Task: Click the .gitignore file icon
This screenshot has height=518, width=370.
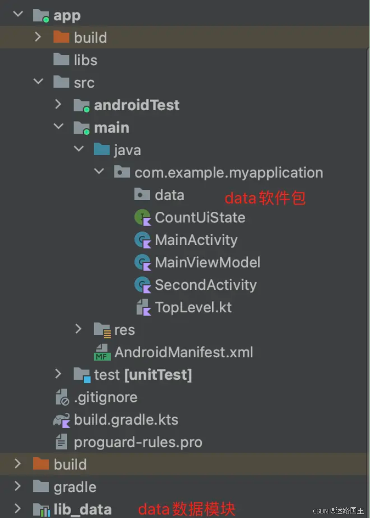Action: (x=62, y=397)
